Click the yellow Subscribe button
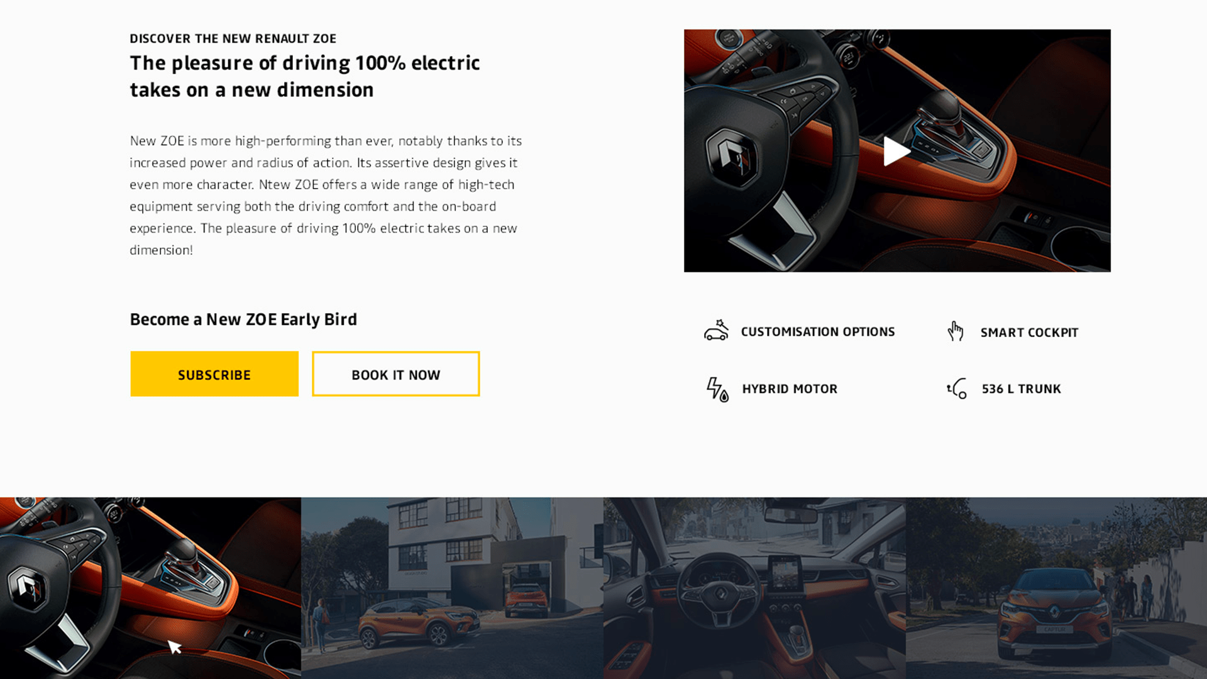The image size is (1207, 679). (x=214, y=374)
